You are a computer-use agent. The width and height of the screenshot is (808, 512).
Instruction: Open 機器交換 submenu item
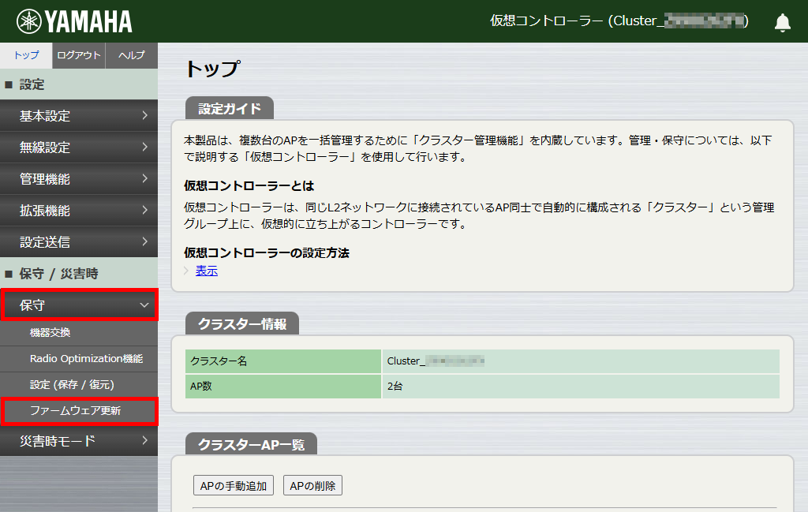pyautogui.click(x=79, y=333)
